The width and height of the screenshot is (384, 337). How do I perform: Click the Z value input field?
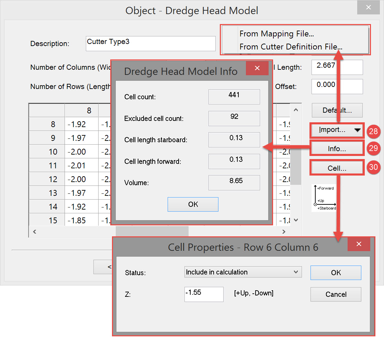click(204, 294)
